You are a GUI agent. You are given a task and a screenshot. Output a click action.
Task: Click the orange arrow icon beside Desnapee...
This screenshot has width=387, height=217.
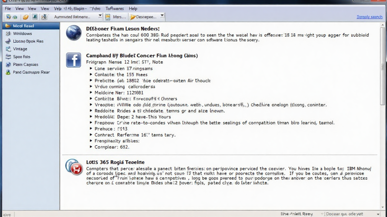pos(132,17)
